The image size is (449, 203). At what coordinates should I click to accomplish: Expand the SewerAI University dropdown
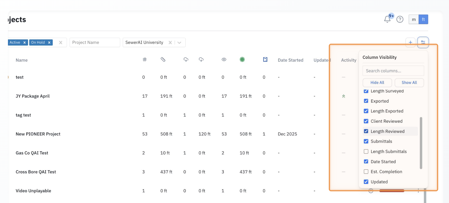[179, 42]
